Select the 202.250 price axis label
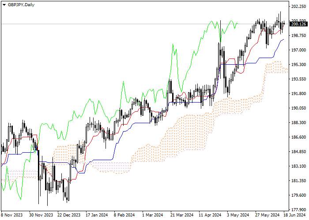309x220 pixels. click(x=298, y=7)
